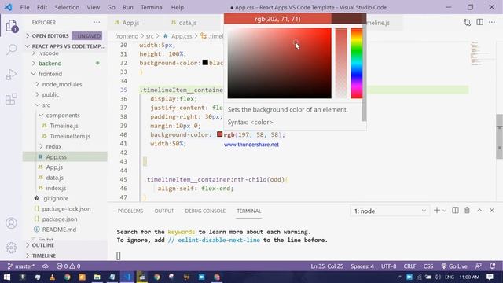Image resolution: width=503 pixels, height=283 pixels.
Task: Create a new terminal with plus icon
Action: click(x=437, y=211)
